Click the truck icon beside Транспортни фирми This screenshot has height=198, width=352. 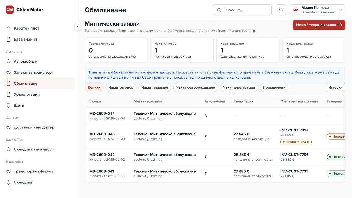click(x=9, y=171)
